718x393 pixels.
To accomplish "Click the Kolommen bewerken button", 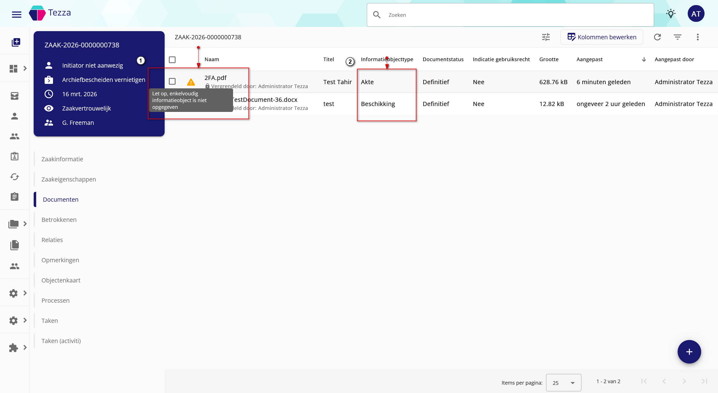I will coord(602,37).
